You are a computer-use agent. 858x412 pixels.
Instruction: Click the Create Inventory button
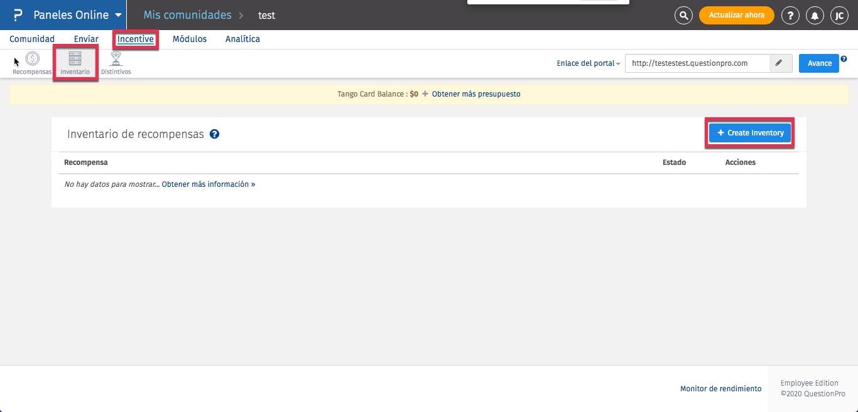coord(751,133)
